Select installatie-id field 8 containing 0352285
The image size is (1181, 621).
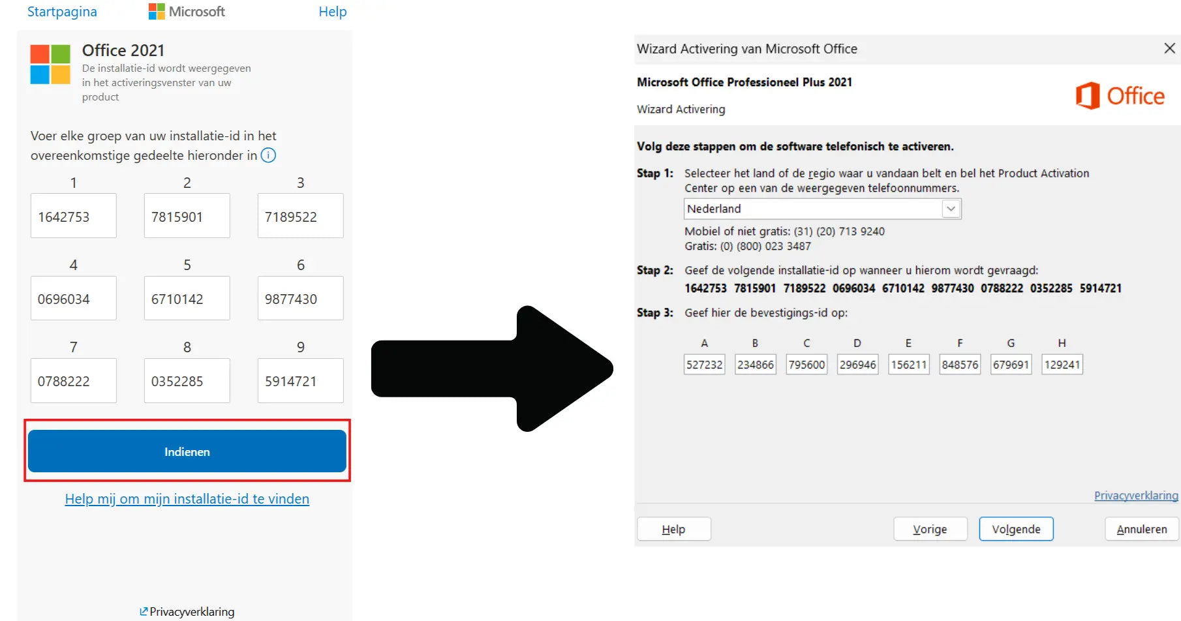(187, 380)
